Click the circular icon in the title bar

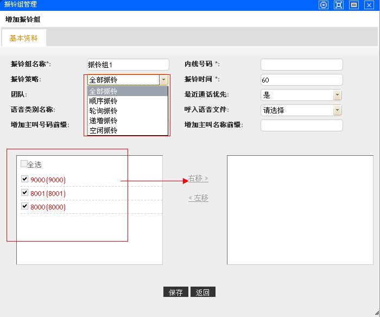[x=324, y=5]
